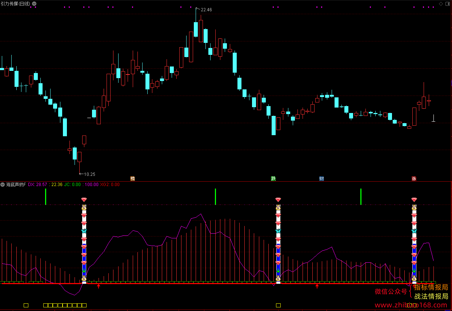
Task: Click the JC: 0.00 value
Action: [72, 185]
